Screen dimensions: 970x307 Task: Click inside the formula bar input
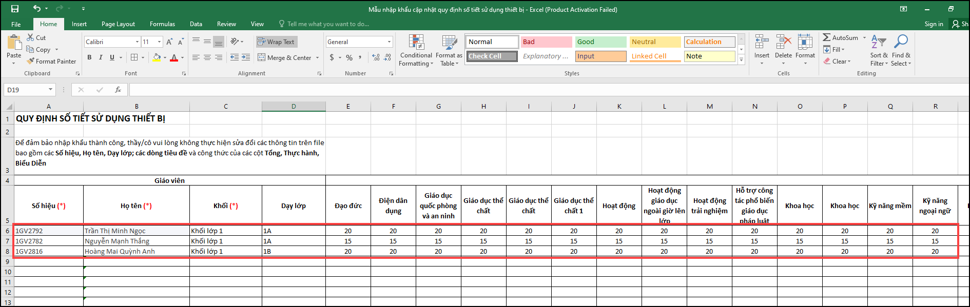pyautogui.click(x=513, y=90)
